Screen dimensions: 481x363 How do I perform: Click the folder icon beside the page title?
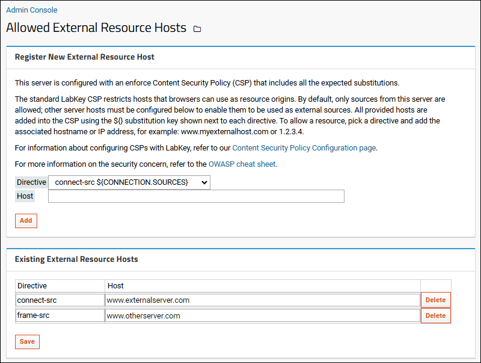(197, 29)
